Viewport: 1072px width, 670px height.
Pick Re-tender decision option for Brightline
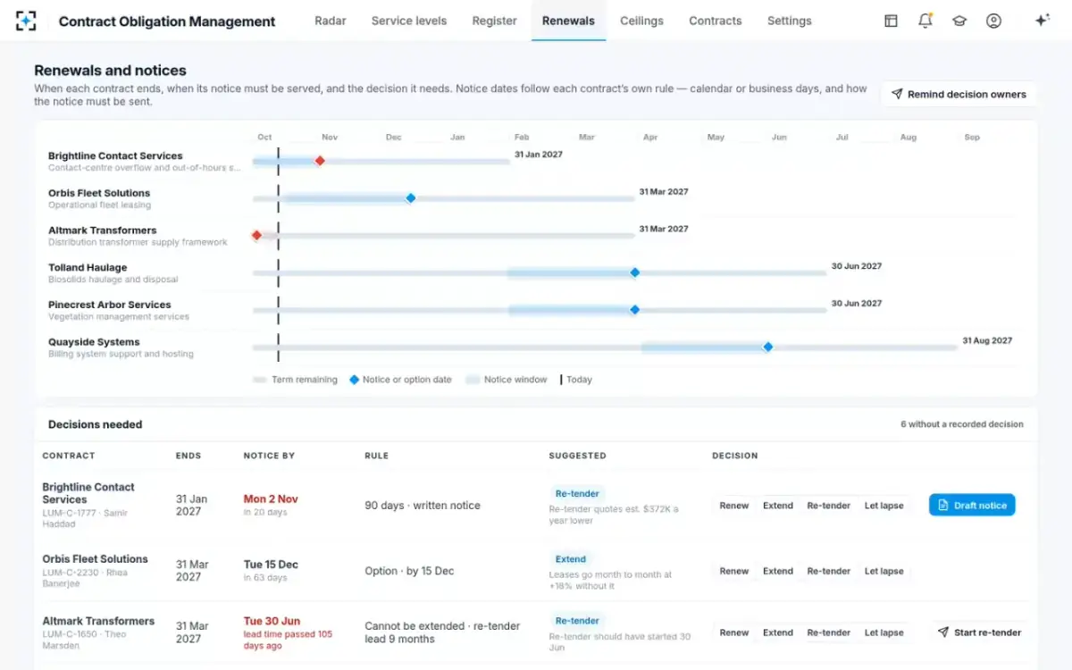829,506
